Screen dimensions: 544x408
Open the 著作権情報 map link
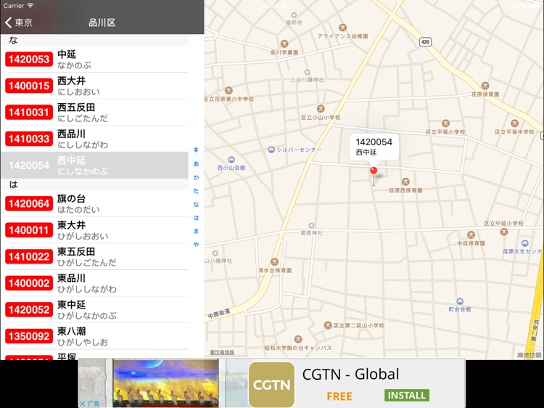[222, 352]
